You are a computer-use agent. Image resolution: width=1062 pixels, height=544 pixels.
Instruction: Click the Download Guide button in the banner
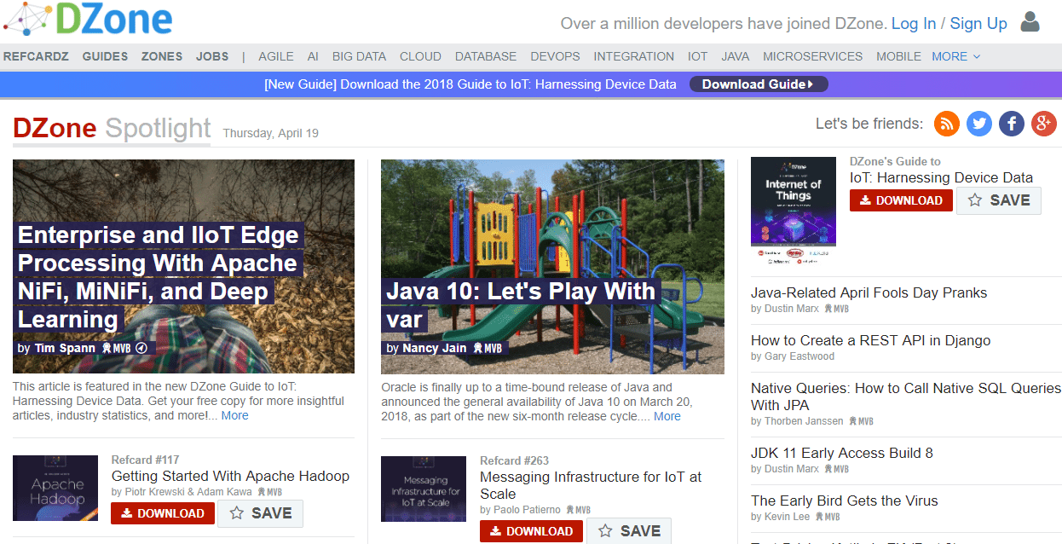pos(758,84)
